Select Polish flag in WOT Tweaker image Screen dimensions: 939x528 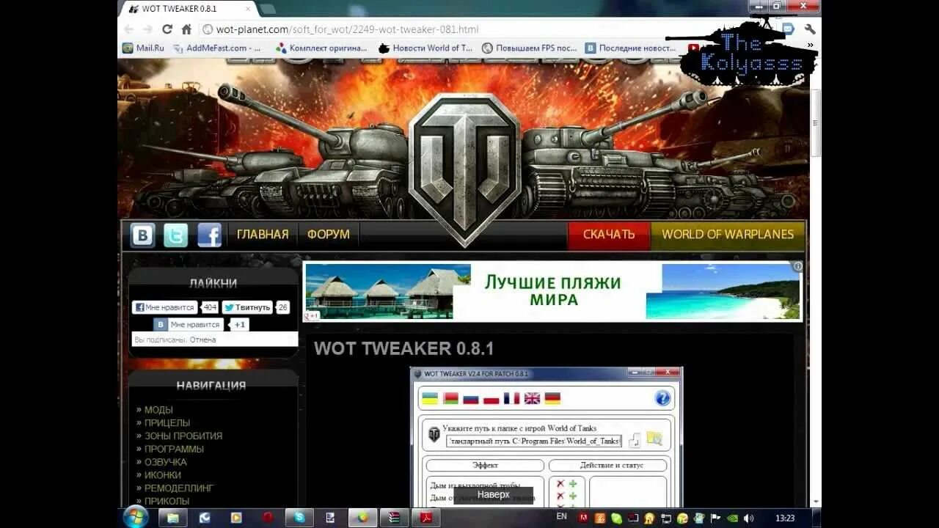[491, 398]
